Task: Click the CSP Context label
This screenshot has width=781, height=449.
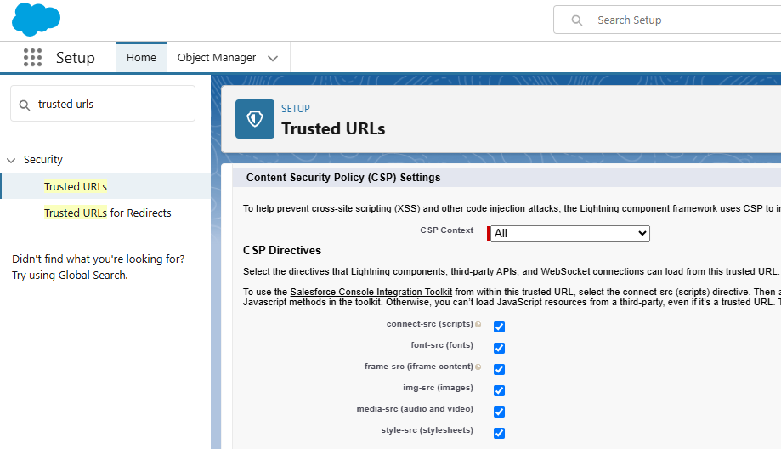Action: point(447,230)
